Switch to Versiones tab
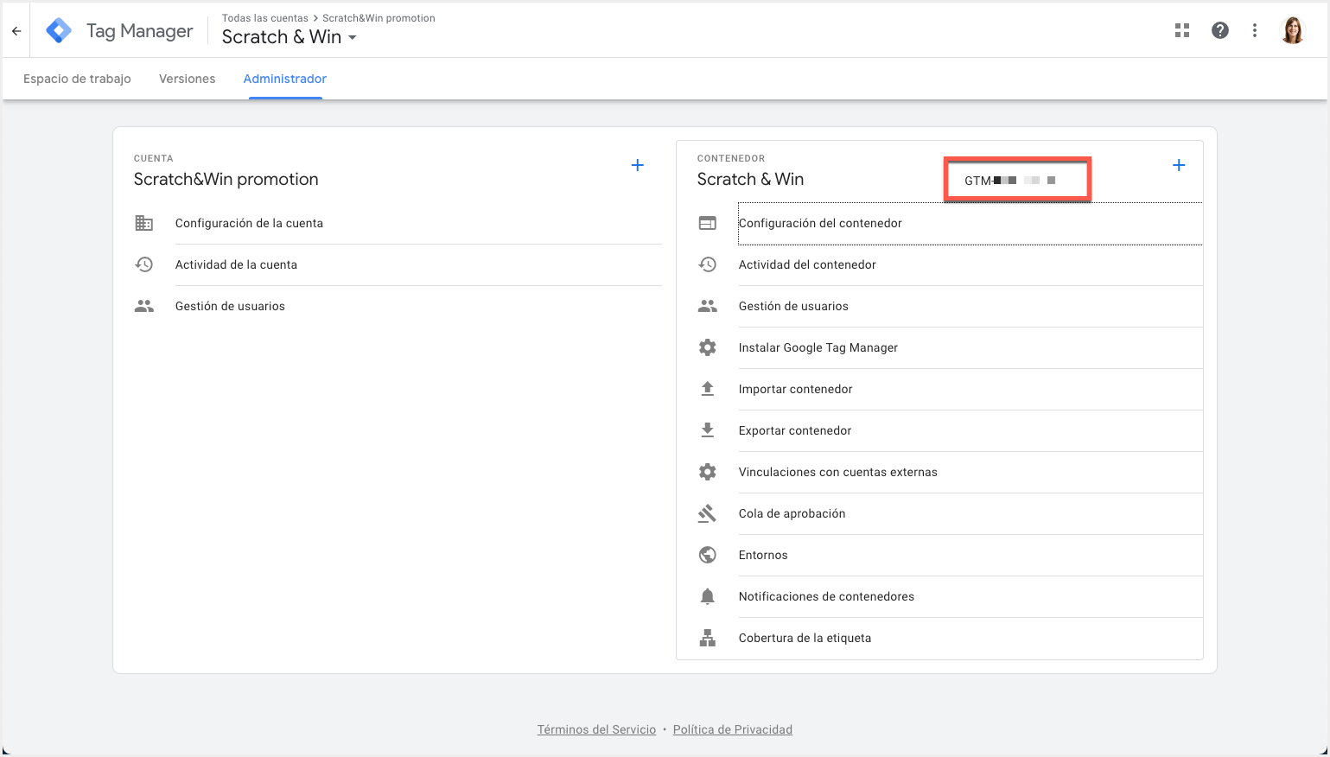Image resolution: width=1330 pixels, height=757 pixels. tap(187, 79)
